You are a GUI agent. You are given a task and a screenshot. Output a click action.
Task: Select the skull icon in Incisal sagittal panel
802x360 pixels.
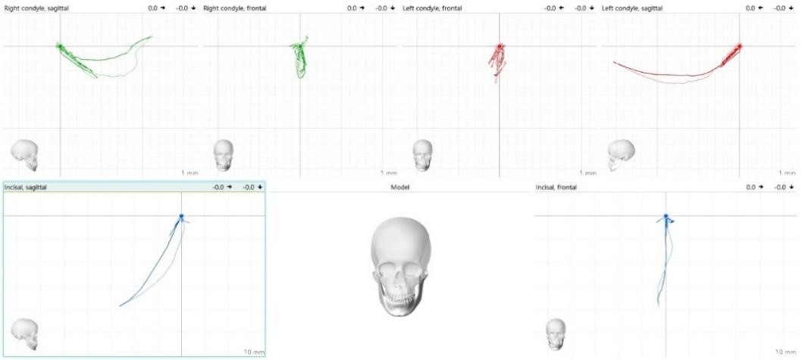pos(24,334)
